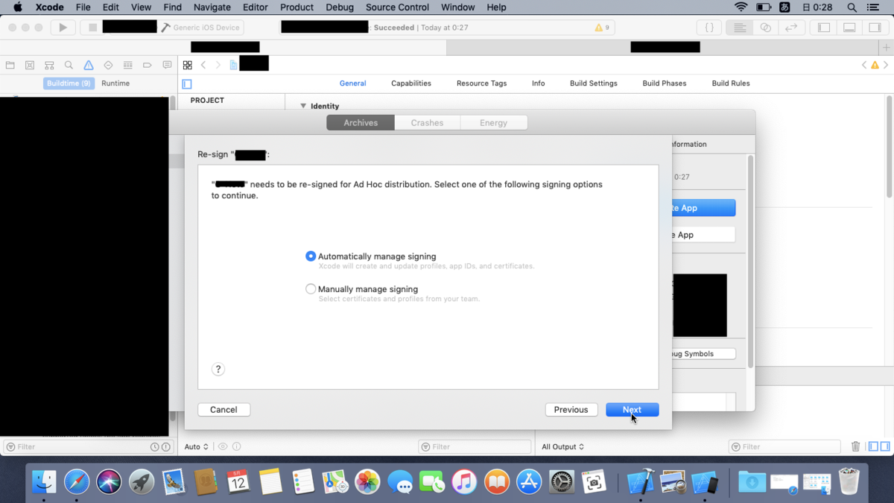This screenshot has width=894, height=503.
Task: Open the Issue navigator warning triangle icon
Action: point(89,66)
